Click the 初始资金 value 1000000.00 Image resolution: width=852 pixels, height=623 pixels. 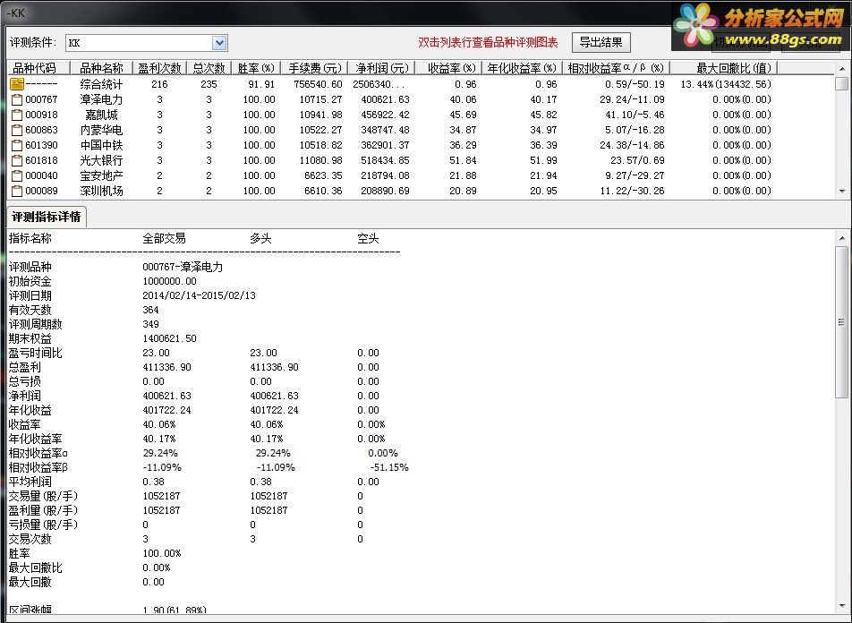point(169,282)
